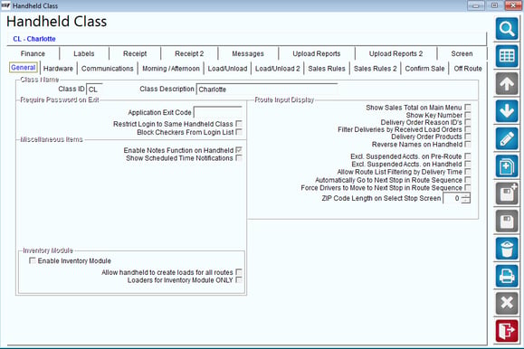Click the CL - Charlotte record header

point(34,39)
